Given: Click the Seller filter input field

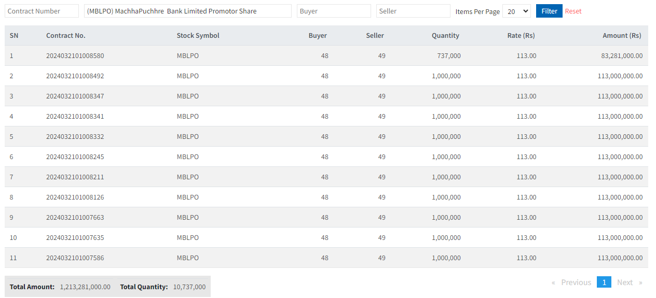Looking at the screenshot, I should pyautogui.click(x=413, y=11).
